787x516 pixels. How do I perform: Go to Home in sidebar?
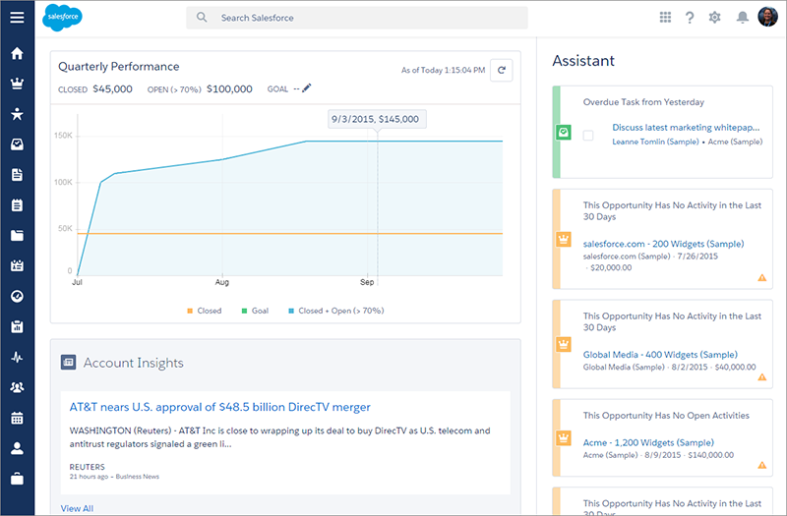tap(17, 53)
